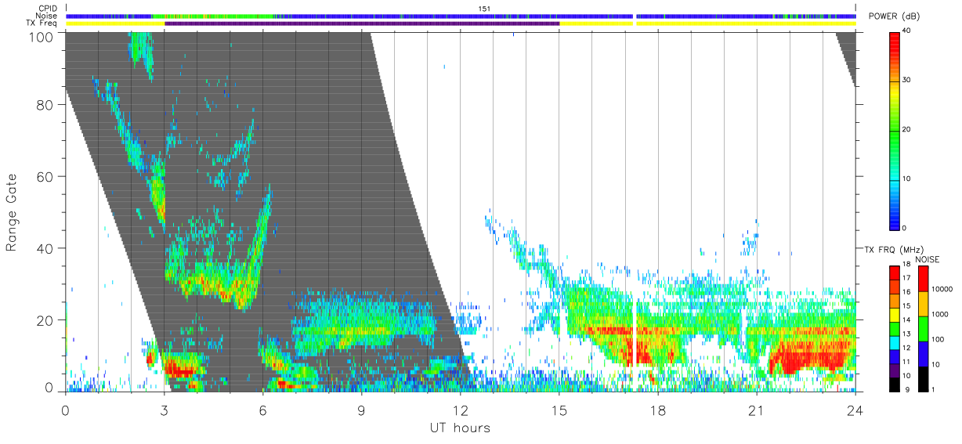Pick the green 13–14 MHz TX FRQ swatch
Image resolution: width=962 pixels, height=444 pixels.
pyautogui.click(x=896, y=327)
